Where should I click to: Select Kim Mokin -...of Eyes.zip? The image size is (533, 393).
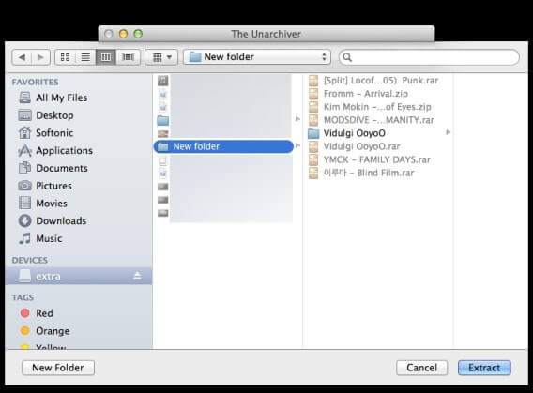(x=377, y=107)
